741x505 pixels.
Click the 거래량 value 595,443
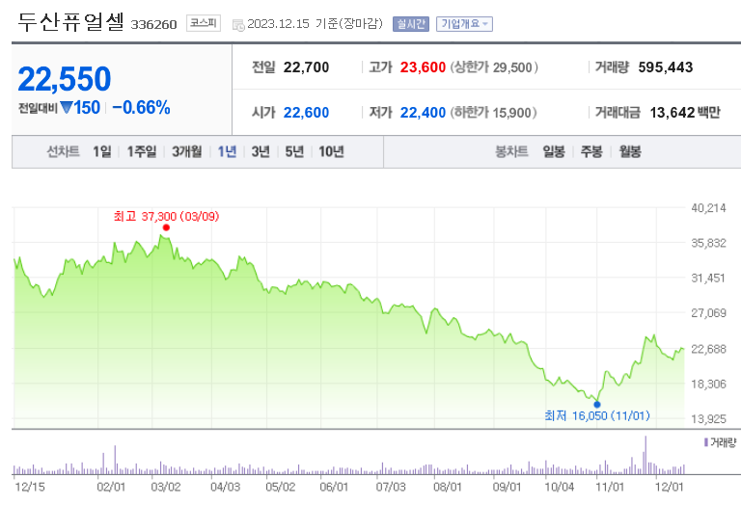666,67
